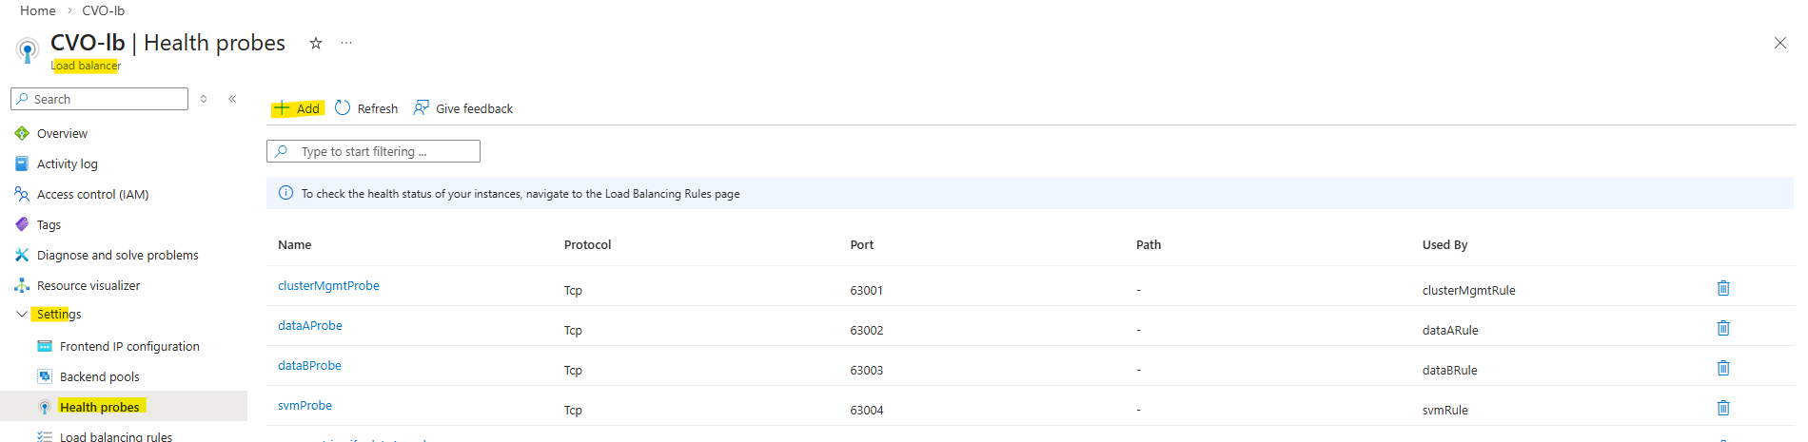Toggle expand-collapse all menu groups arrows
The height and width of the screenshot is (442, 1808).
tap(204, 99)
